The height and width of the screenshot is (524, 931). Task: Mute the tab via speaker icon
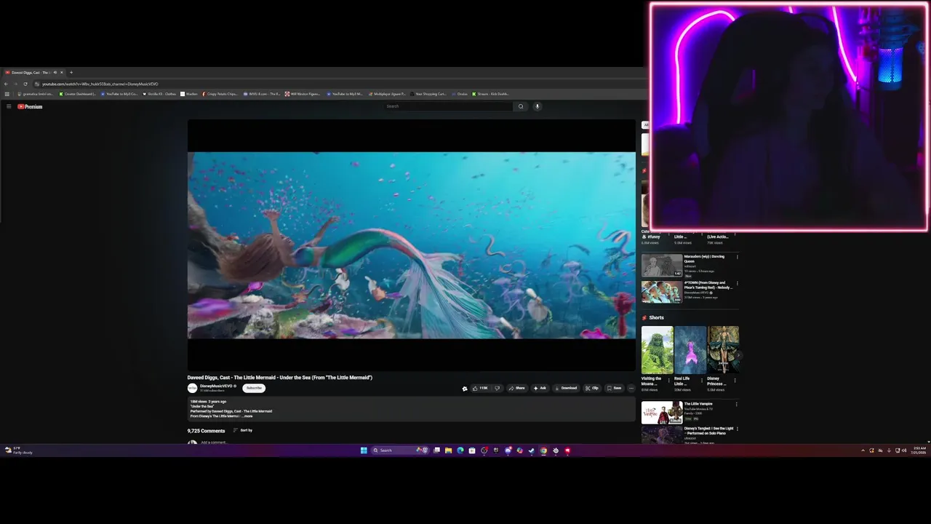click(x=55, y=72)
